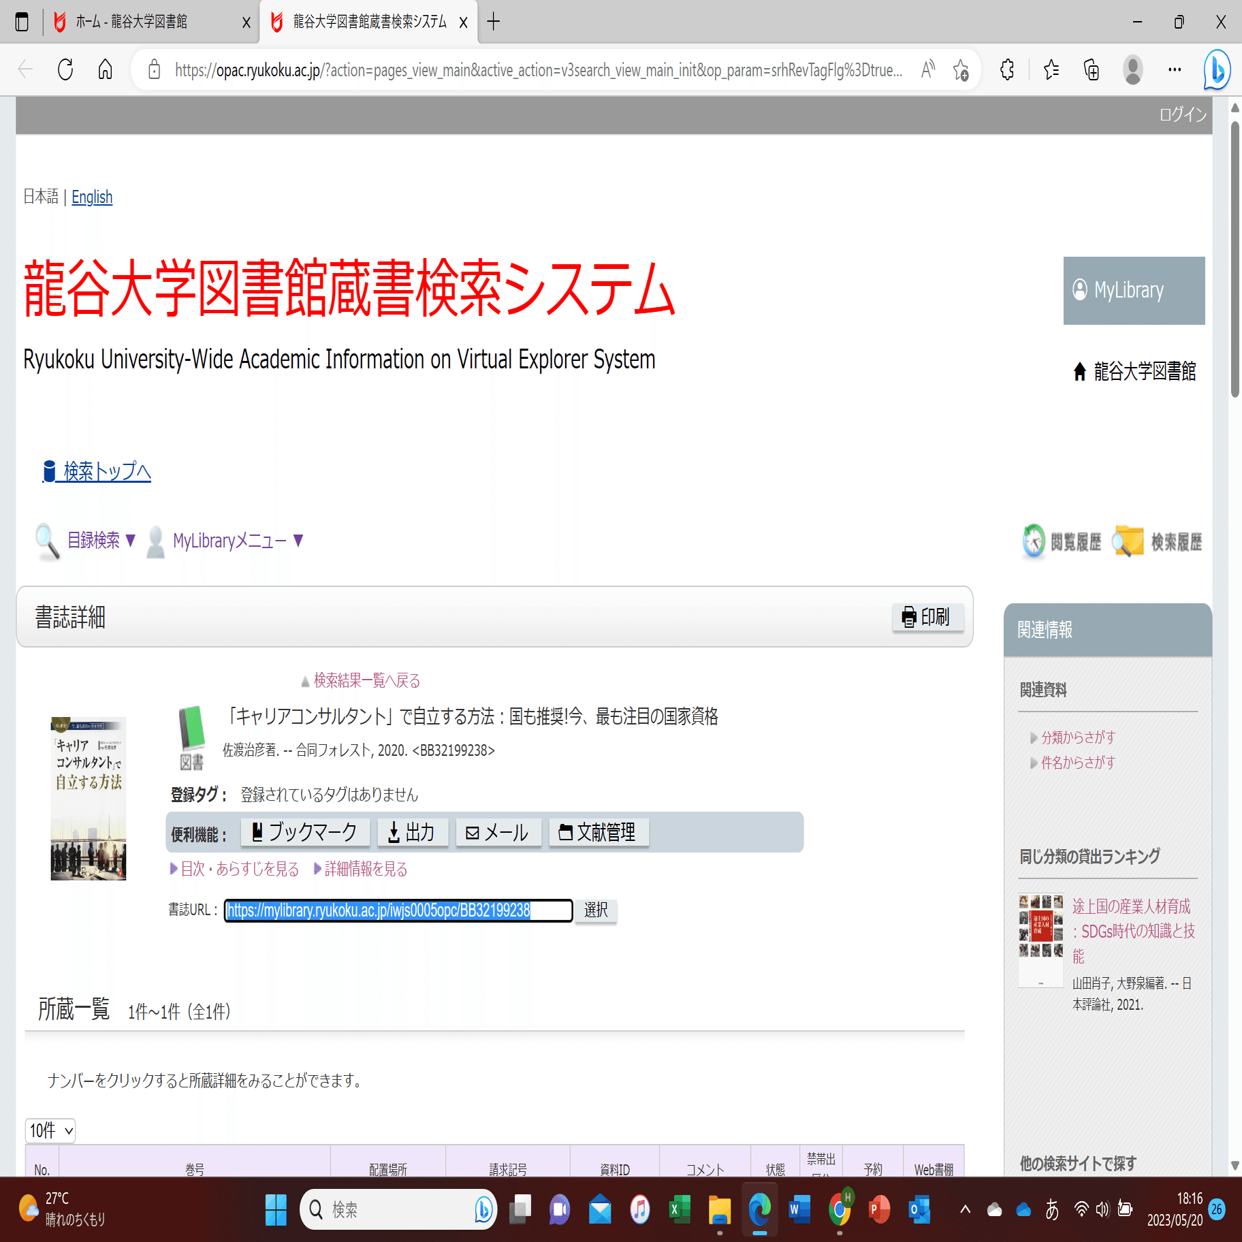This screenshot has height=1242, width=1242.
Task: Open the favorites list icon
Action: pos(1051,69)
